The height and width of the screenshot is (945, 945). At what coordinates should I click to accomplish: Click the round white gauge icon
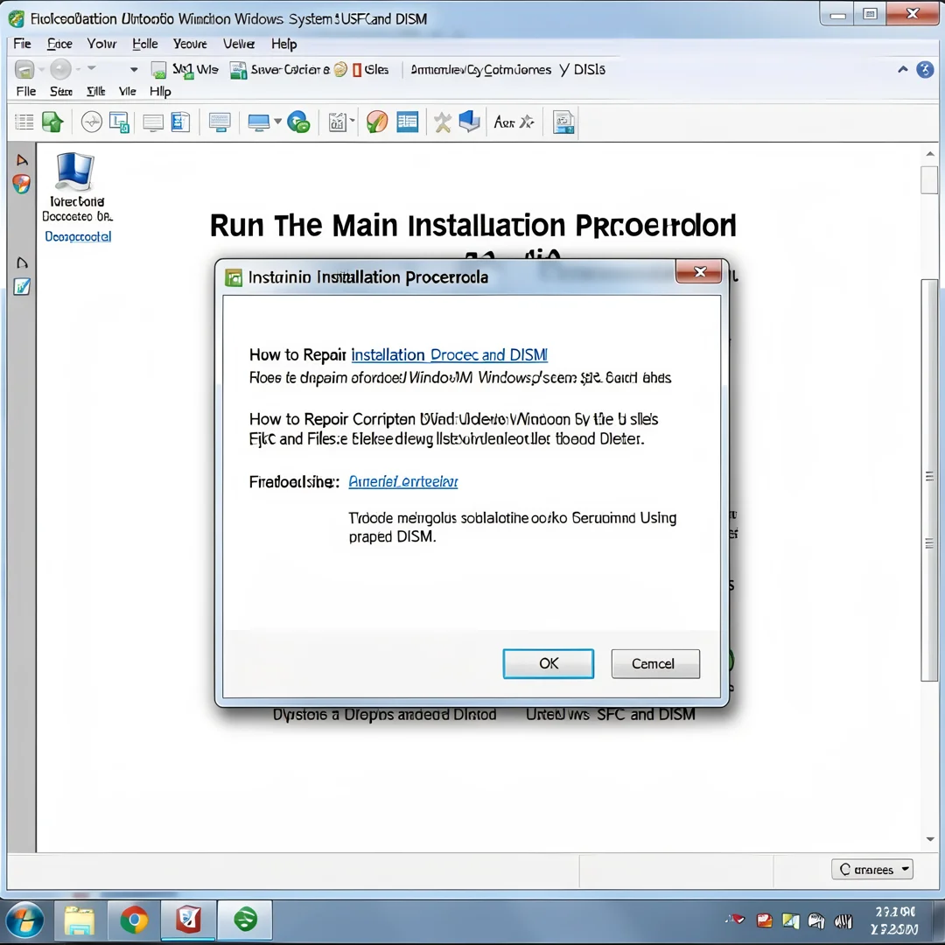coord(92,122)
